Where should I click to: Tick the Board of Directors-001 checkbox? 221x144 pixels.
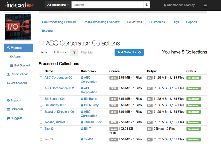(41, 112)
